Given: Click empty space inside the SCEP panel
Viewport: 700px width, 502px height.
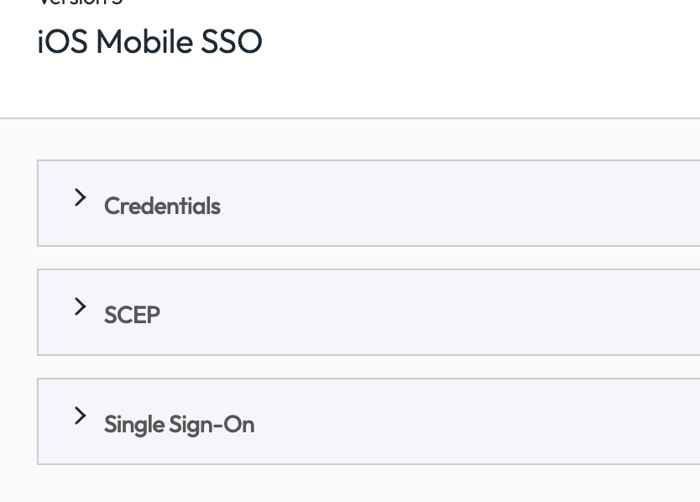Looking at the screenshot, I should click(x=462, y=313).
